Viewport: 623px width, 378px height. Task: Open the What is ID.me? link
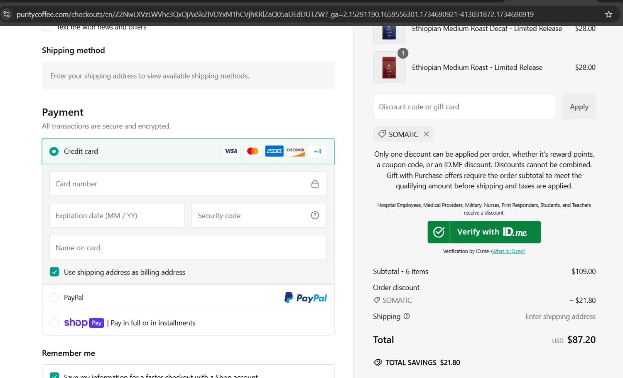coord(508,251)
